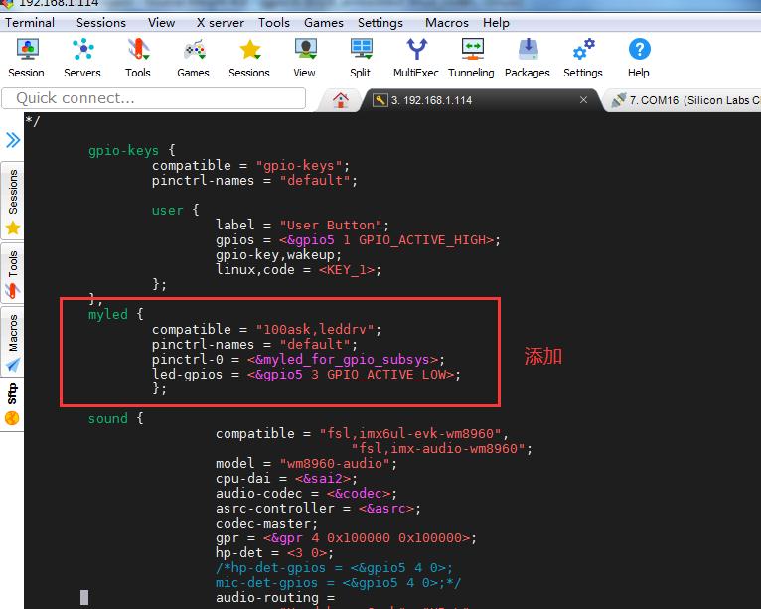761x609 pixels.
Task: Expand the sidebar with the double chevron
Action: pos(12,140)
